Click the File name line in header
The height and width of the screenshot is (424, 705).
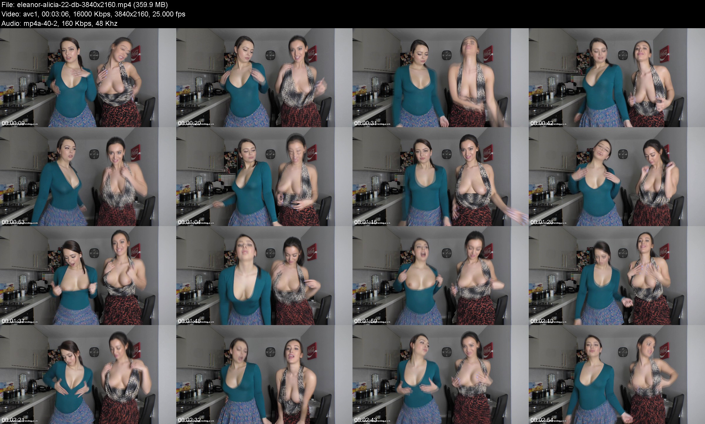tap(85, 5)
